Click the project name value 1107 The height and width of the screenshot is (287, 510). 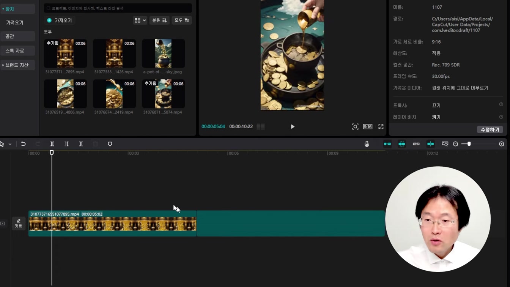437,7
